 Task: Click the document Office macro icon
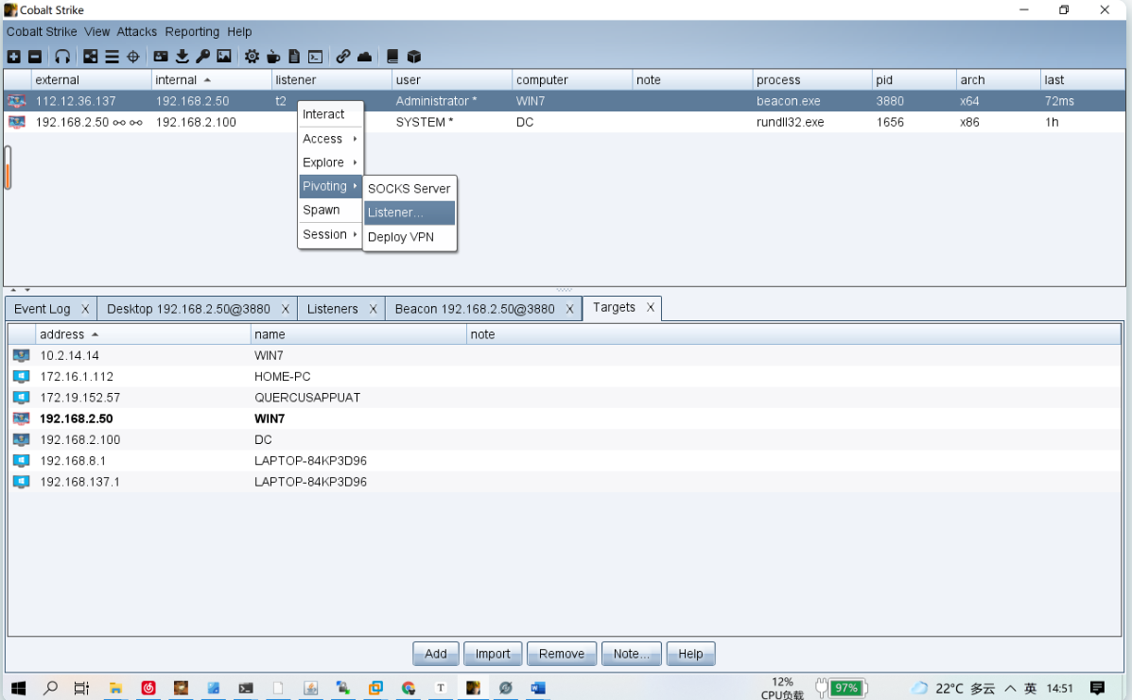click(294, 57)
